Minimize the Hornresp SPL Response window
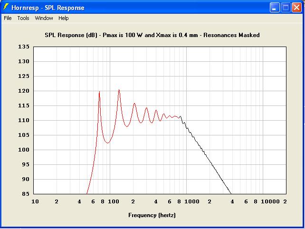Image resolution: width=305 pixels, height=229 pixels. click(x=275, y=8)
